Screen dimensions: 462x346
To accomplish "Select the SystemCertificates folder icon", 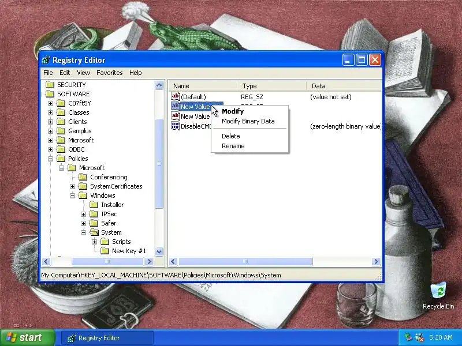I will coord(83,186).
